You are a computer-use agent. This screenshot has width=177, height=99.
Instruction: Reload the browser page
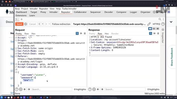point(8,5)
